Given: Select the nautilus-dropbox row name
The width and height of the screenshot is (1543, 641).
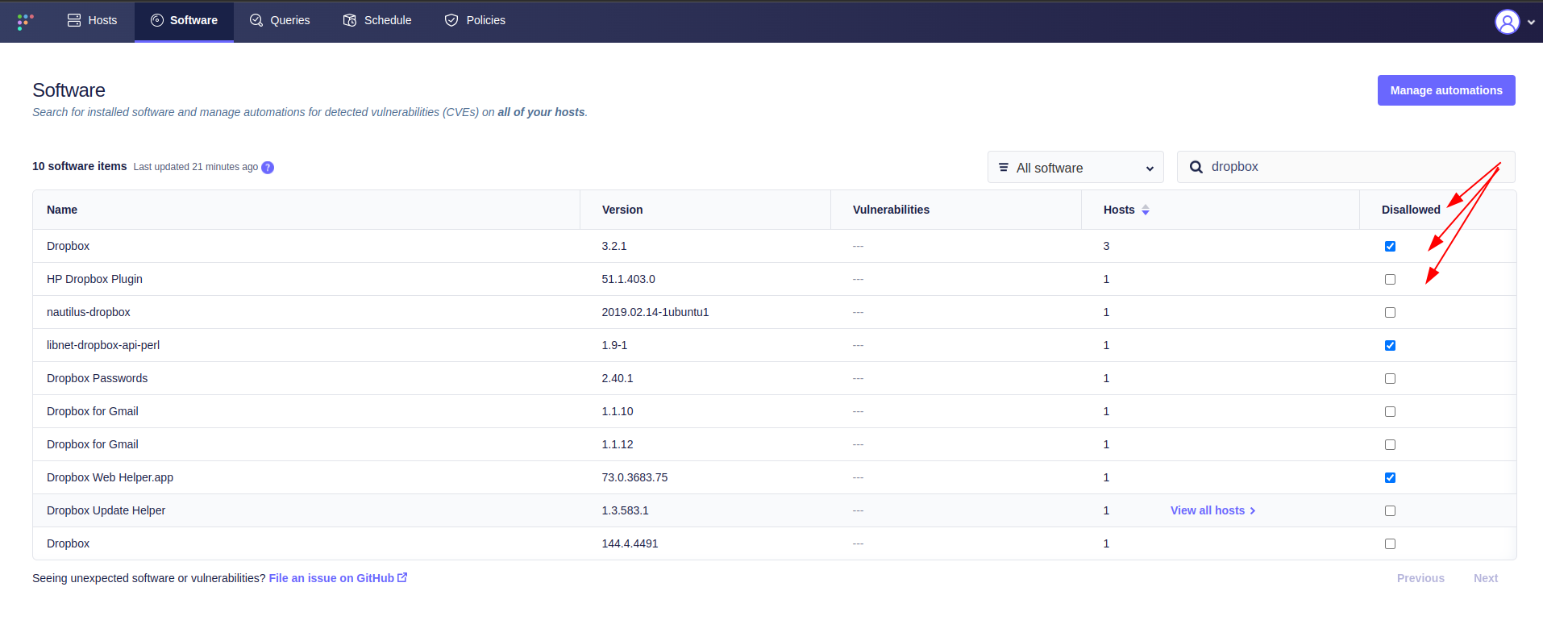Looking at the screenshot, I should 89,312.
